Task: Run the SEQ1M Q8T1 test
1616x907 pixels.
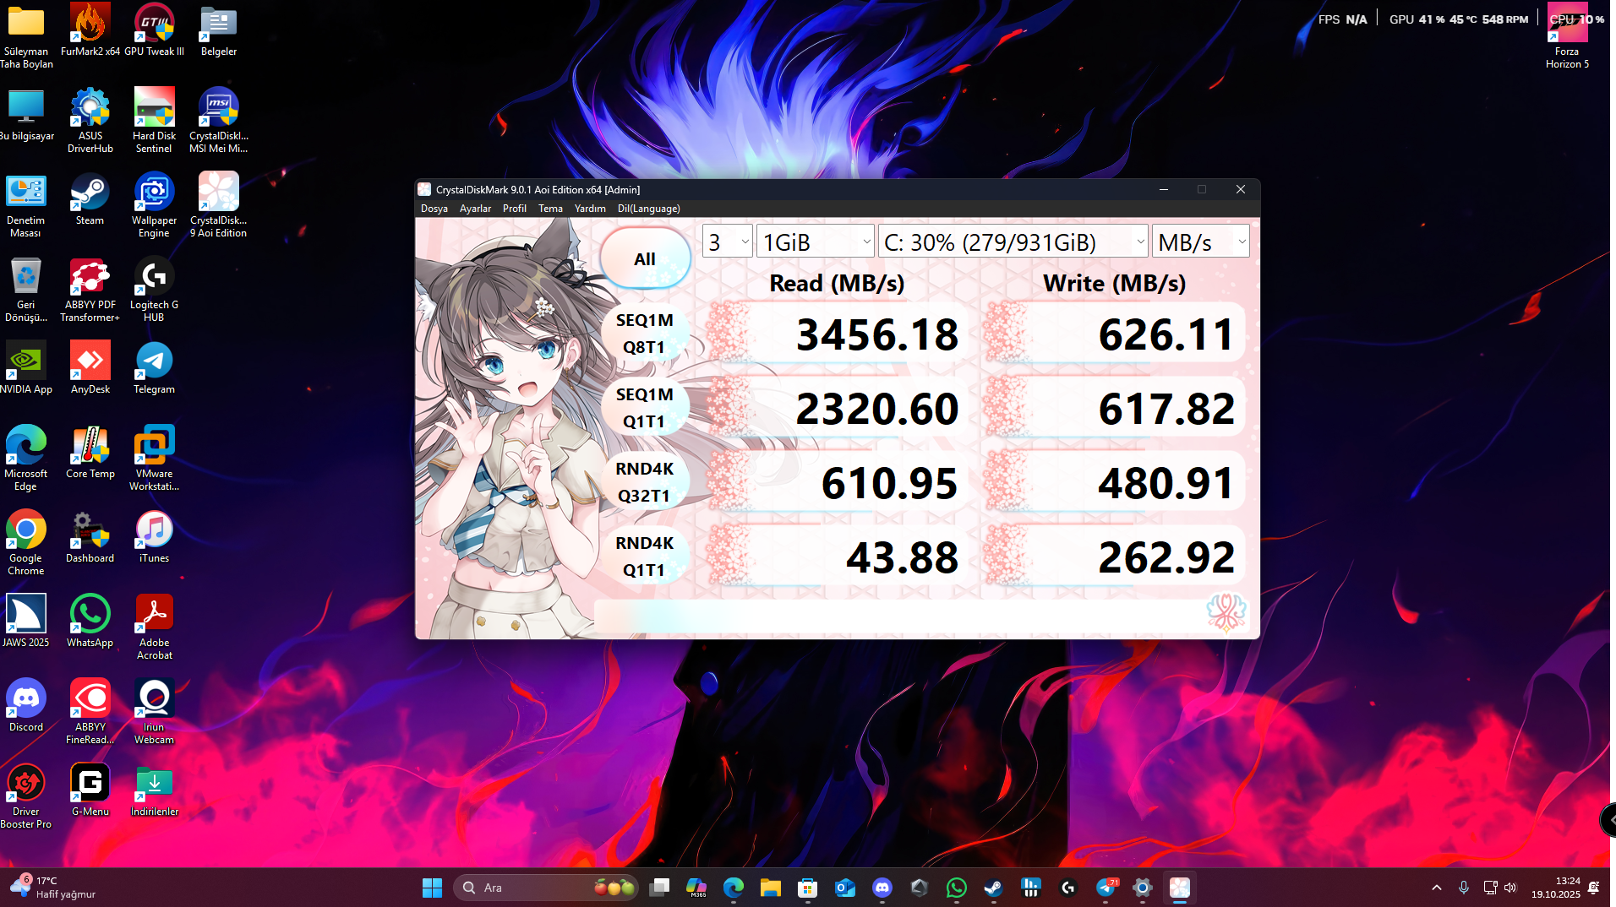Action: [645, 333]
